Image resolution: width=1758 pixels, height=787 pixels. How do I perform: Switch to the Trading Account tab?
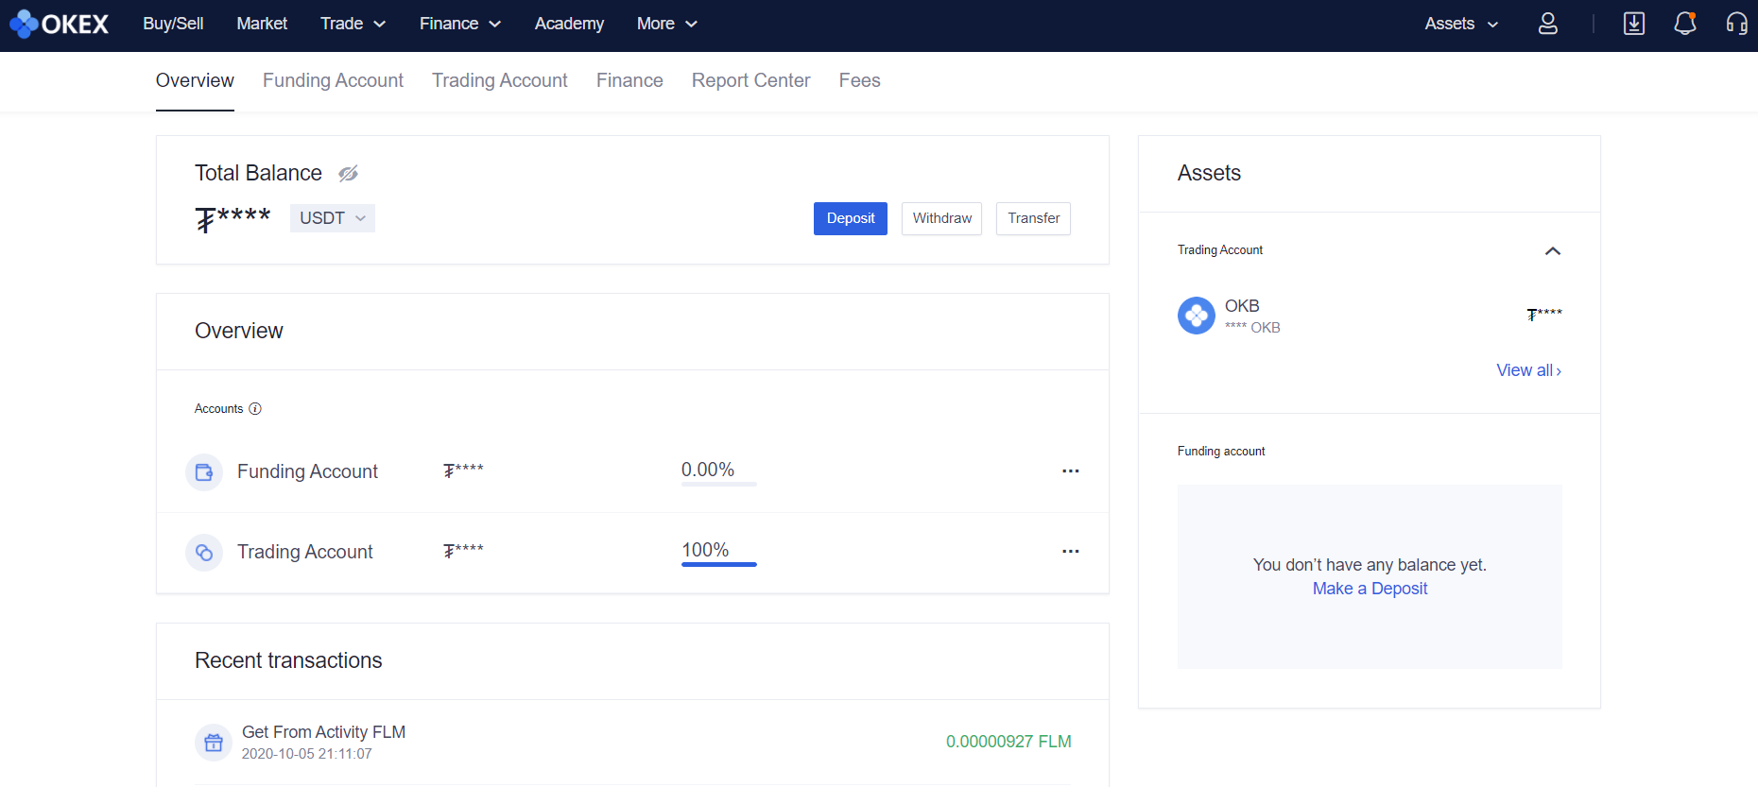click(x=500, y=81)
